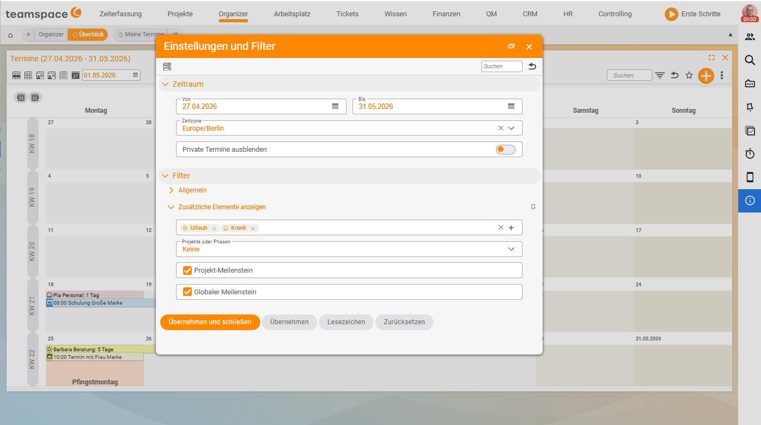761x425 pixels.
Task: Switch to the grid table view icon
Action: pyautogui.click(x=28, y=75)
